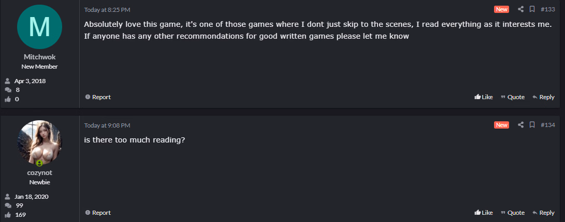Open Mitchwok username profile link
Image resolution: width=565 pixels, height=222 pixels.
tap(40, 57)
